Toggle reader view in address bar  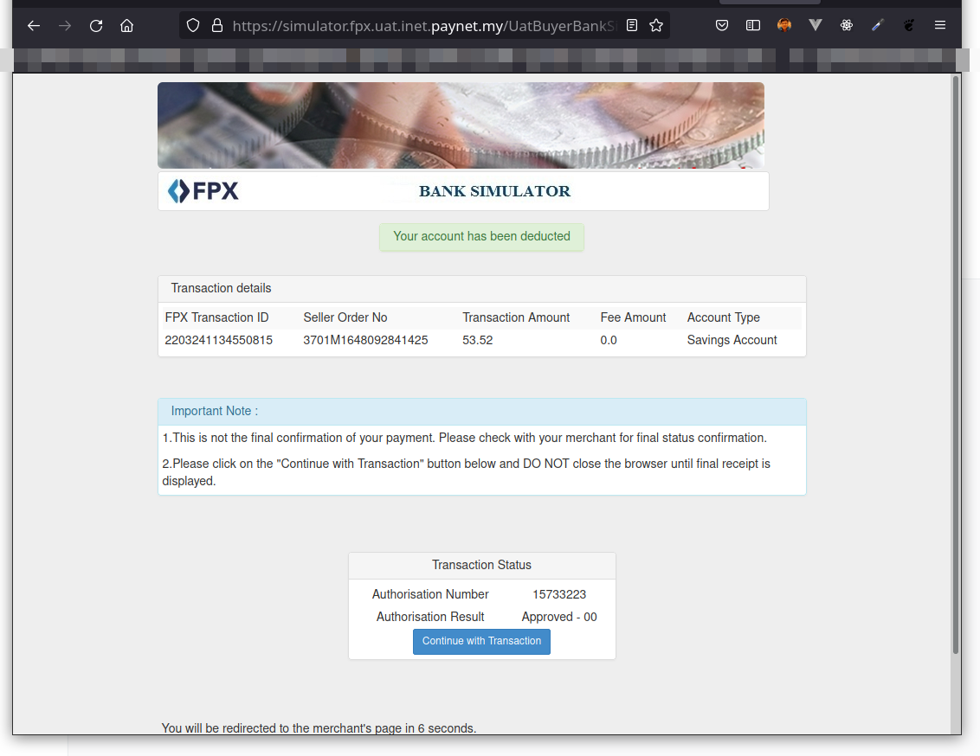(x=632, y=26)
